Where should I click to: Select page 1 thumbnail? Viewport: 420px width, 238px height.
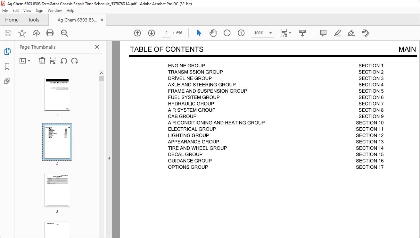(57, 94)
